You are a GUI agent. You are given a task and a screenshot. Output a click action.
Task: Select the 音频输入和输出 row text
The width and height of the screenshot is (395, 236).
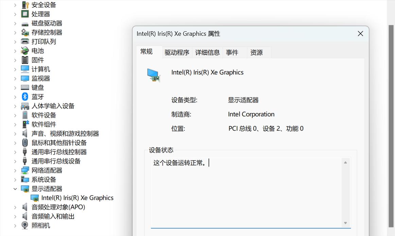pos(53,216)
